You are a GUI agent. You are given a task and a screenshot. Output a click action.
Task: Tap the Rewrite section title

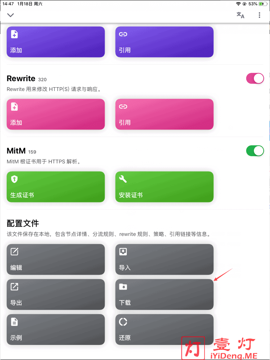[x=21, y=78]
